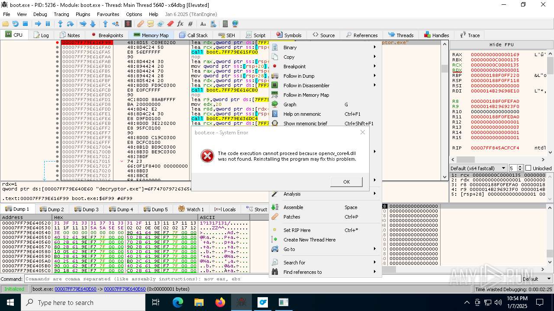554x311 pixels.
Task: Click the disassembly pane vertical scrollbar
Action: pos(444,110)
